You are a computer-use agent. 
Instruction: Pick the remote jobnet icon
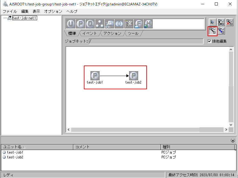(109, 24)
